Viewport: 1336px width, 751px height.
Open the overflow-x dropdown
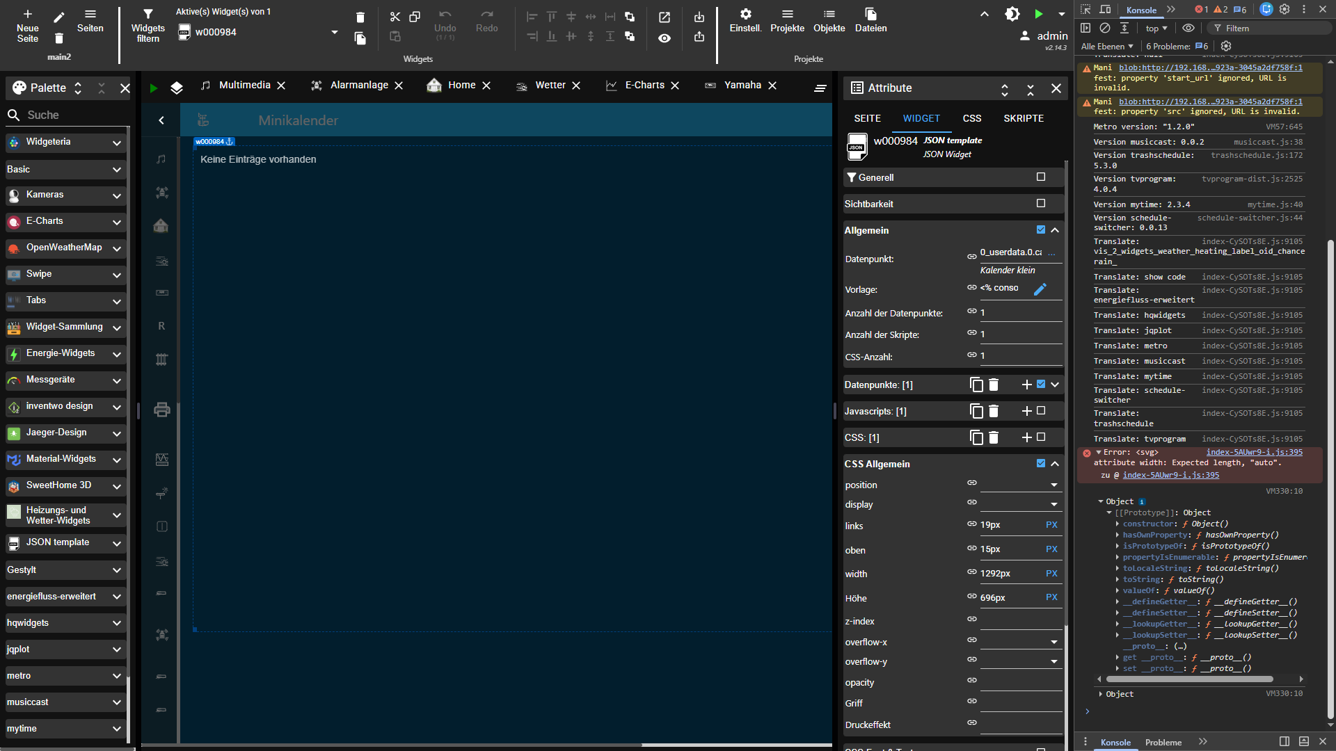[1021, 641]
